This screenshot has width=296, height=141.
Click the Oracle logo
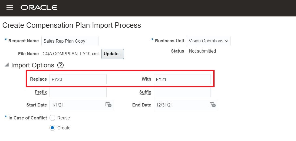(39, 8)
